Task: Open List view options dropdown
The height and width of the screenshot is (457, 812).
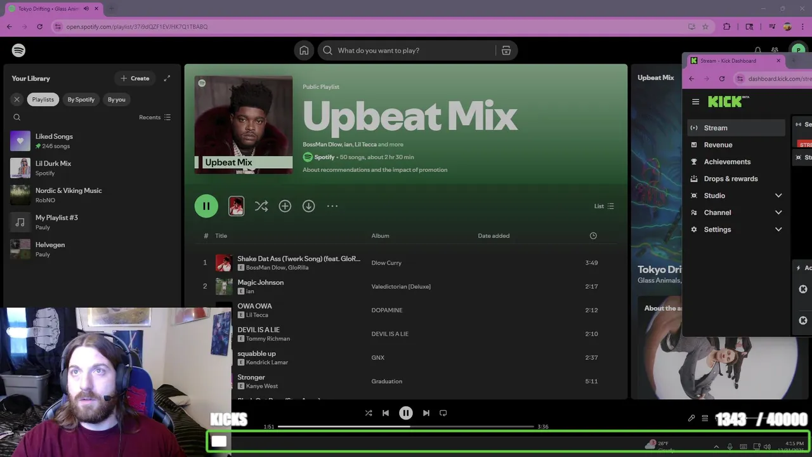Action: [x=604, y=206]
